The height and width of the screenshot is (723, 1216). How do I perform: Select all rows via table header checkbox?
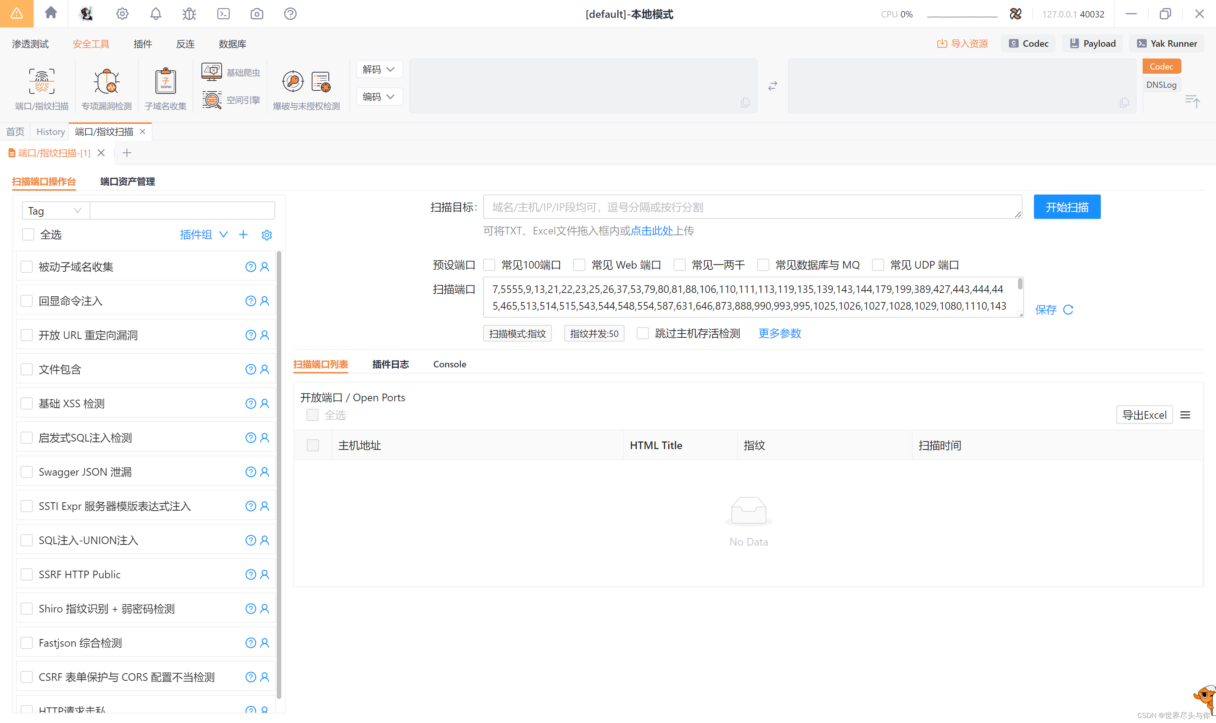click(313, 445)
